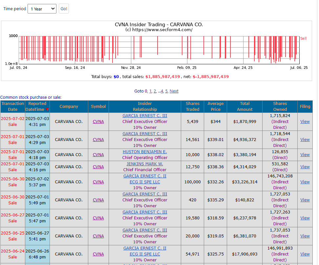Open CVNA symbol in Huston row
Image resolution: width=319 pixels, height=265 pixels.
click(x=98, y=155)
